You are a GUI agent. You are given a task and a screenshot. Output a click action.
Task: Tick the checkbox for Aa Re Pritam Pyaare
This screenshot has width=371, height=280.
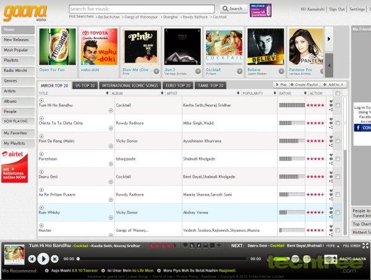point(338,195)
